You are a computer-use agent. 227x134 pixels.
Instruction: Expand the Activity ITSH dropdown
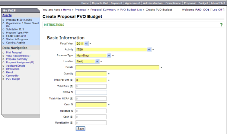tap(113, 50)
